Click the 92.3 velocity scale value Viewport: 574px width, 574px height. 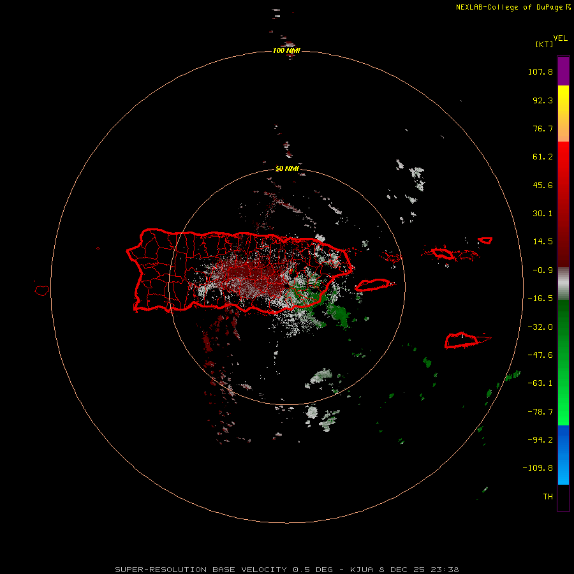[x=543, y=100]
